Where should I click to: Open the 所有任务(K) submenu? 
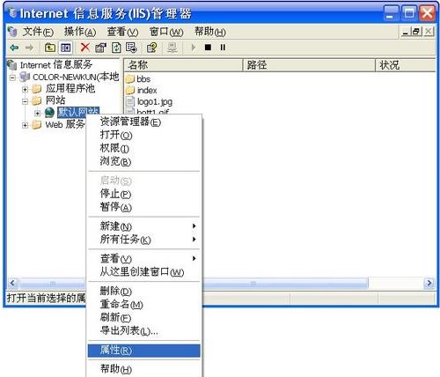click(x=144, y=240)
